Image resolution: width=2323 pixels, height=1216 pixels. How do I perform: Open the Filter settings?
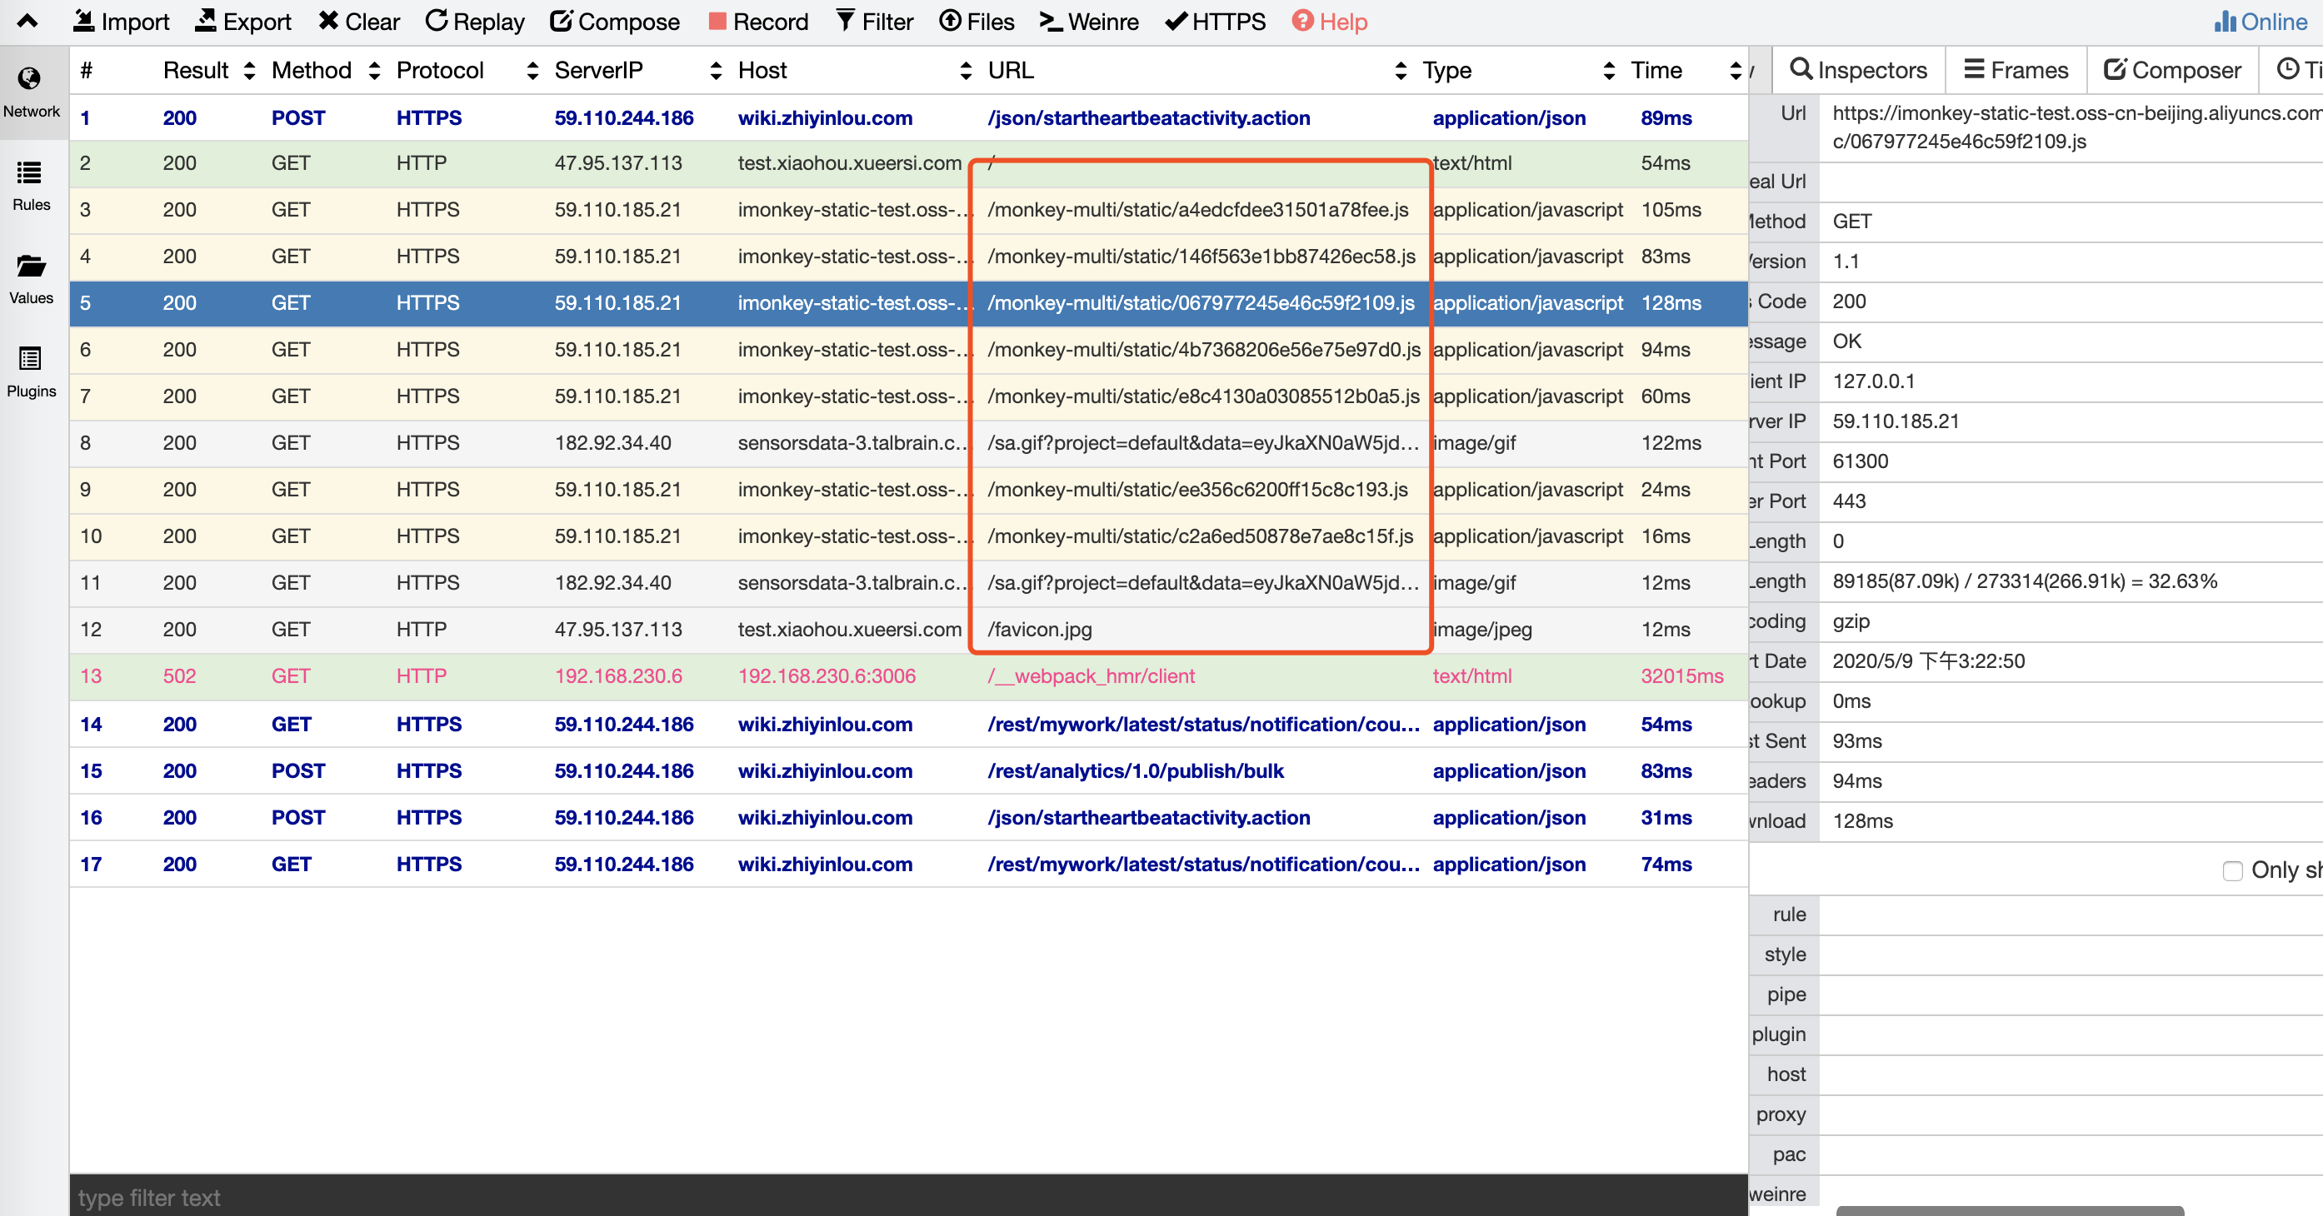coord(874,21)
